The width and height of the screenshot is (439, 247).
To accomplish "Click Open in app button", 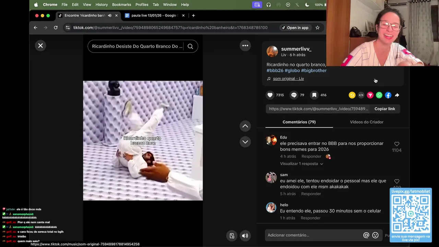I will [295, 27].
